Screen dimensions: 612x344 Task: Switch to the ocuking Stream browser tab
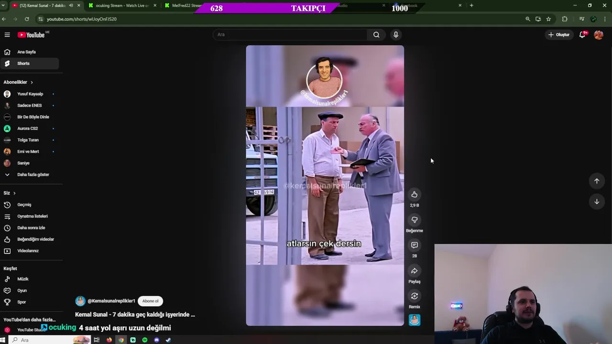(x=122, y=6)
